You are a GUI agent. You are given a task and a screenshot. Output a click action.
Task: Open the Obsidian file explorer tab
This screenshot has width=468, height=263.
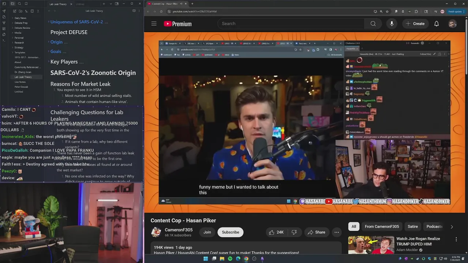point(12,4)
